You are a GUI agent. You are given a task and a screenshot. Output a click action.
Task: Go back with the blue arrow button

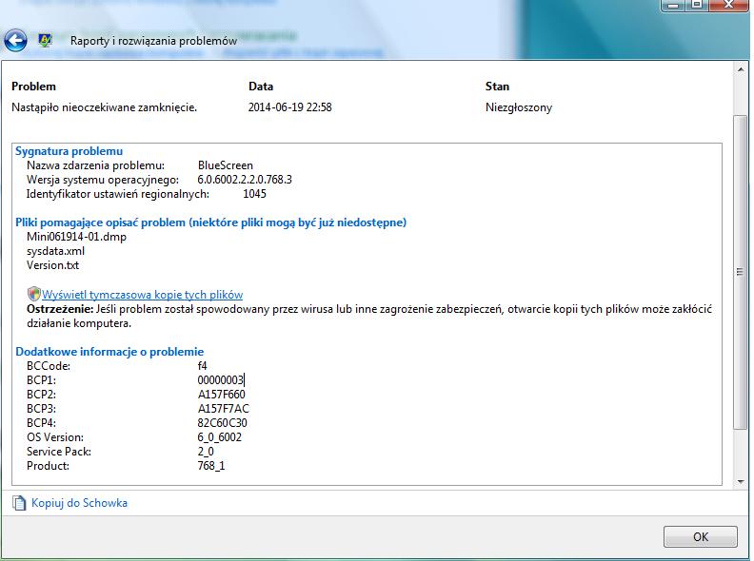pyautogui.click(x=15, y=40)
